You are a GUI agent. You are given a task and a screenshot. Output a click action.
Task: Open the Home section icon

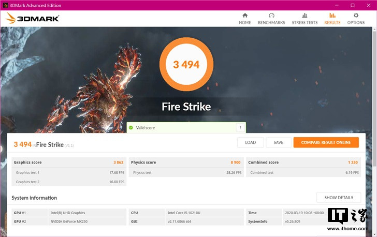245,16
